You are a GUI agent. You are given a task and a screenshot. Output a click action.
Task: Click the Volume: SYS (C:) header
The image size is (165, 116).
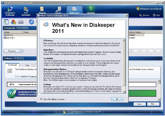pyautogui.click(x=14, y=58)
